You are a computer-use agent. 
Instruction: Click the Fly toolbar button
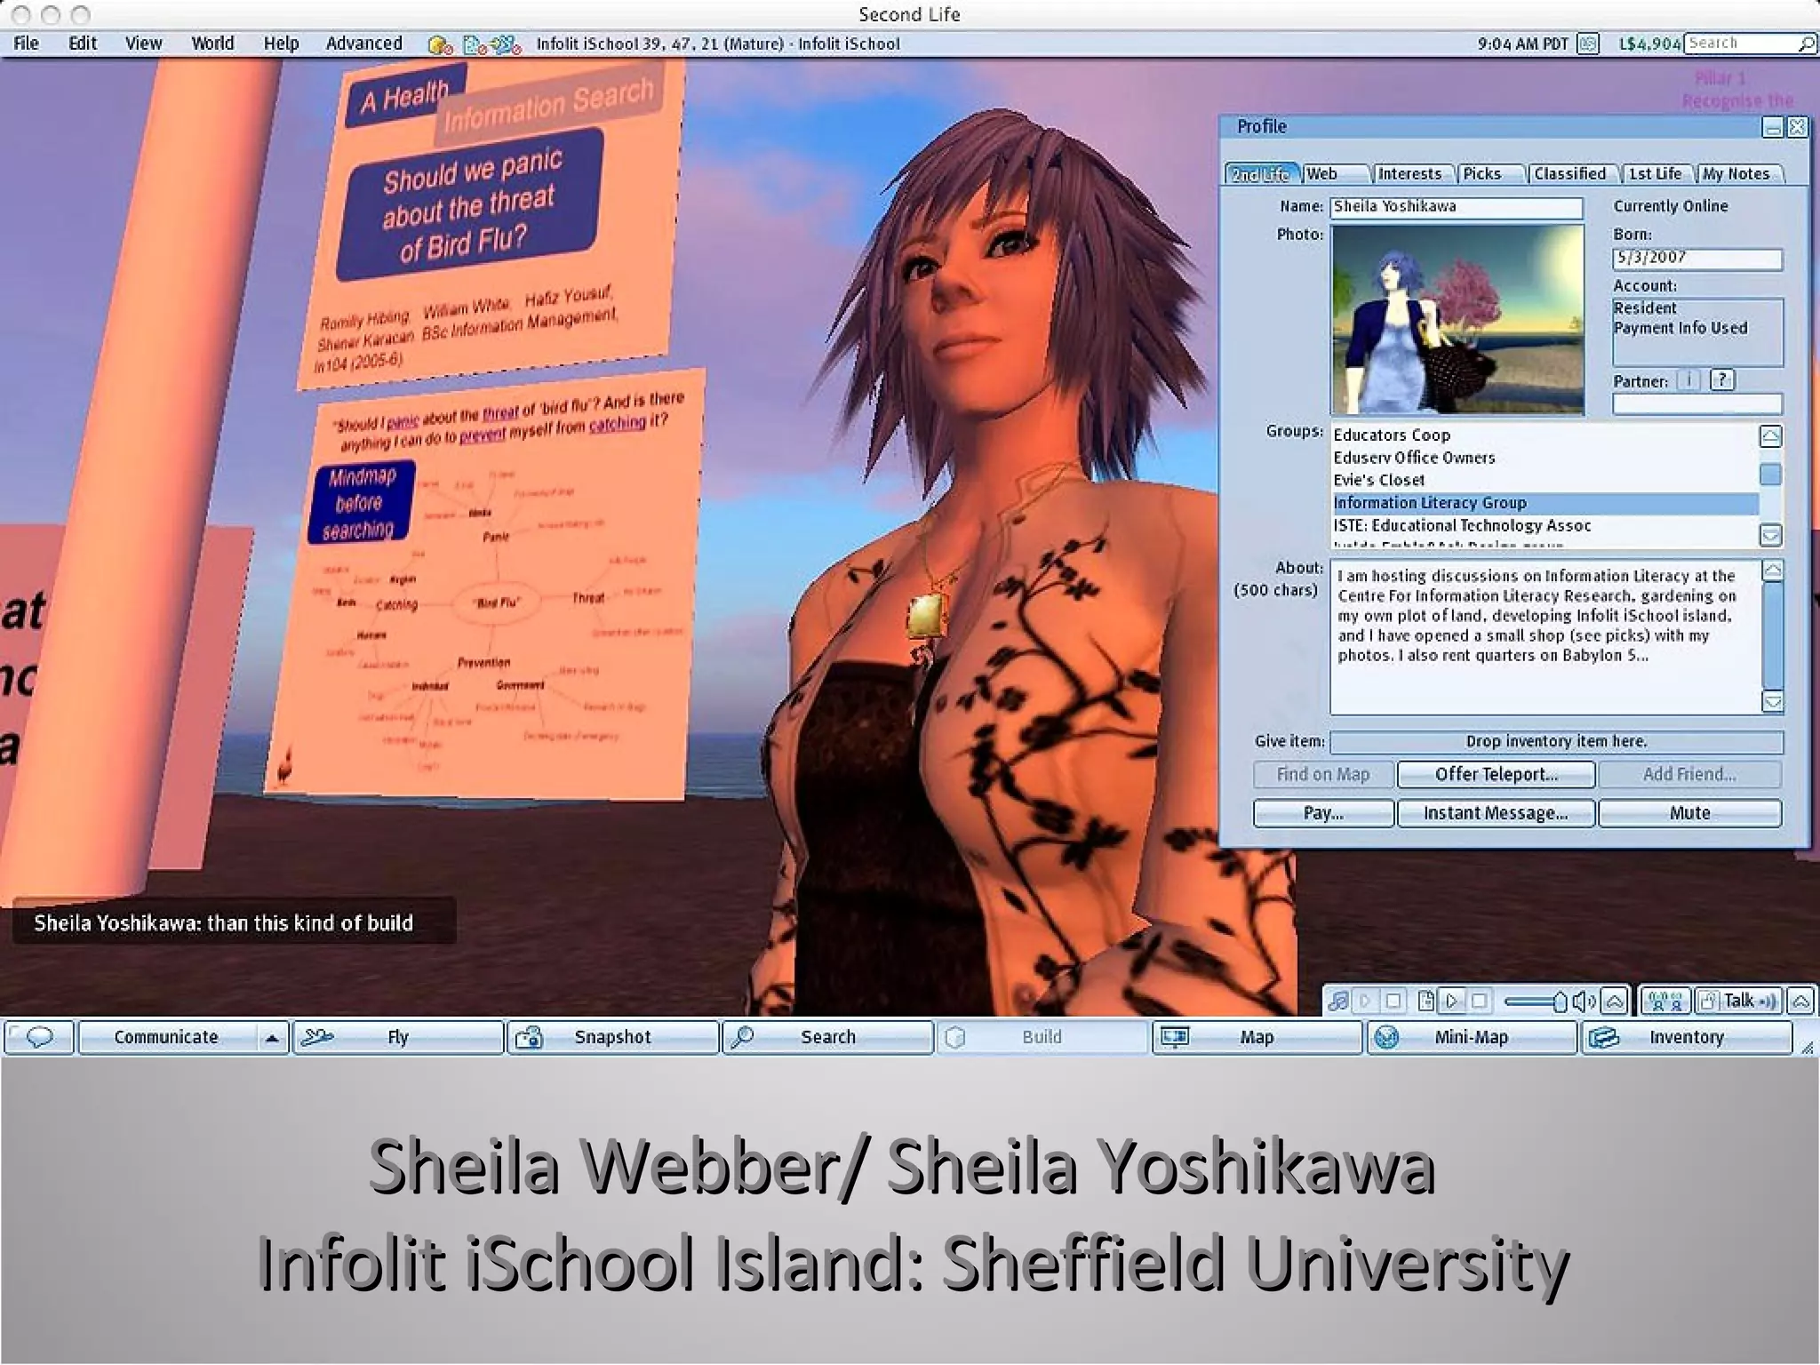pyautogui.click(x=398, y=1037)
